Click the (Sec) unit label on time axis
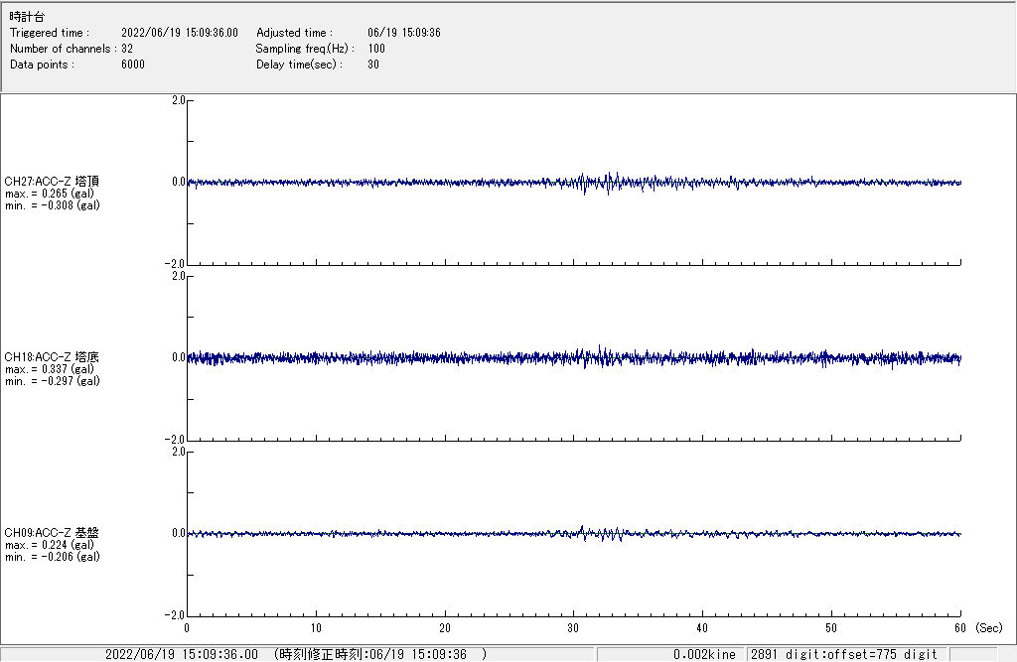Image resolution: width=1017 pixels, height=662 pixels. click(x=988, y=628)
